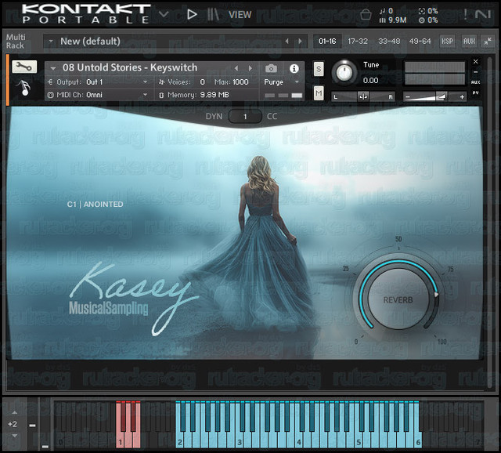Click the Tune value 0.00 field
The height and width of the screenshot is (453, 501).
coord(370,80)
